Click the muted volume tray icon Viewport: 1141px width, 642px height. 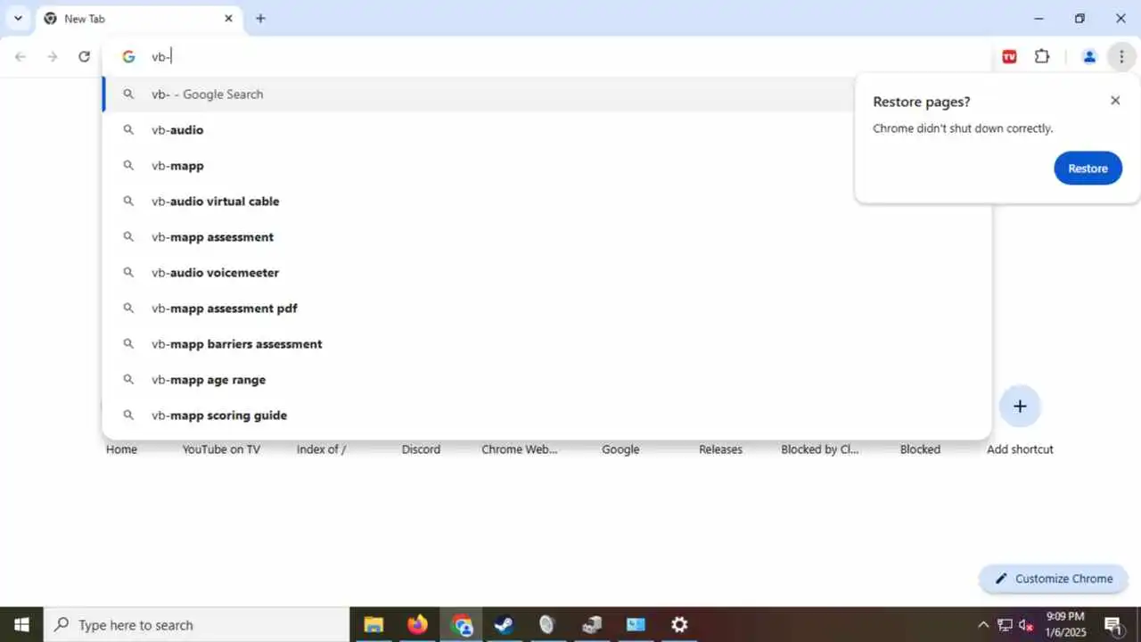1026,624
